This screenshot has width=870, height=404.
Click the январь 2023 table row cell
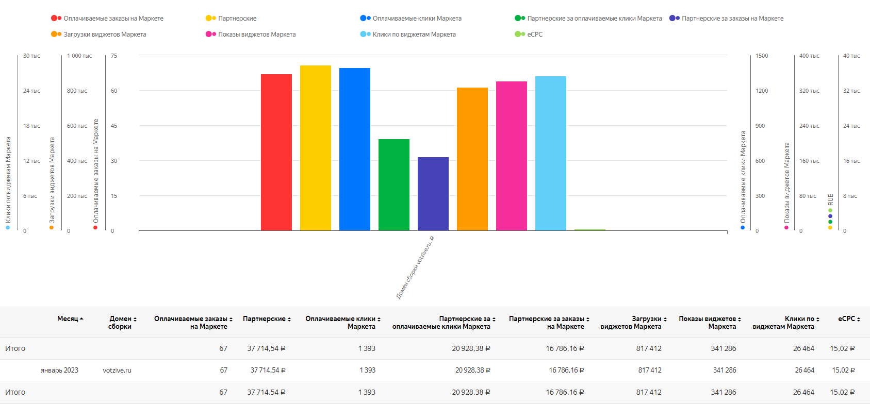click(x=60, y=371)
